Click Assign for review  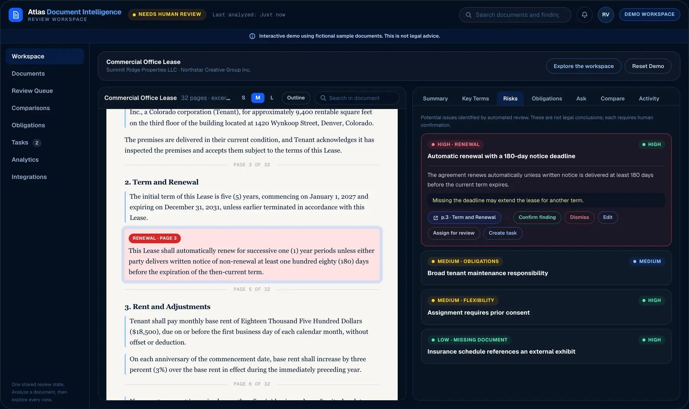(454, 233)
